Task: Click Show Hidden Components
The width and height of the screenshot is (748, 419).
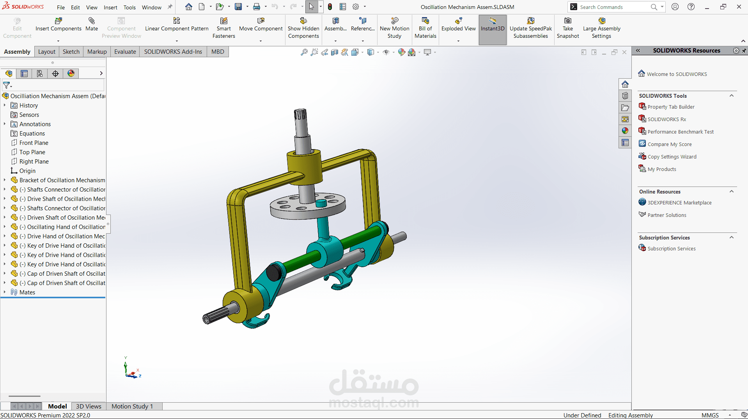Action: point(303,28)
